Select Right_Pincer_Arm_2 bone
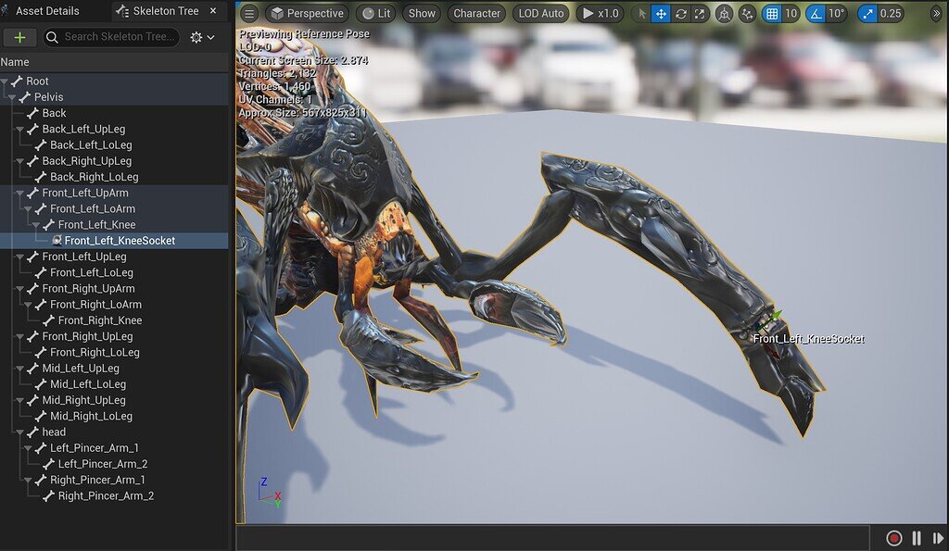 click(106, 496)
